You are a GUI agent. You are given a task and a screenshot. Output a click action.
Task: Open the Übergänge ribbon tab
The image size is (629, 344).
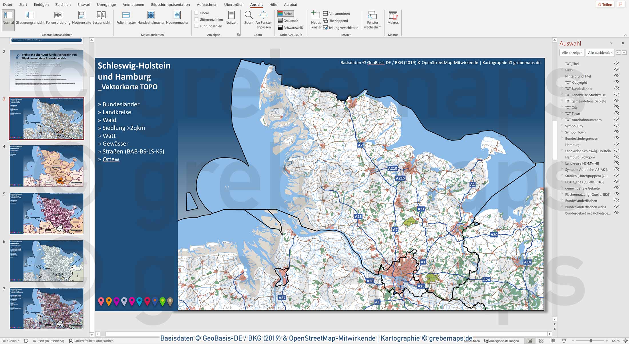(x=106, y=5)
